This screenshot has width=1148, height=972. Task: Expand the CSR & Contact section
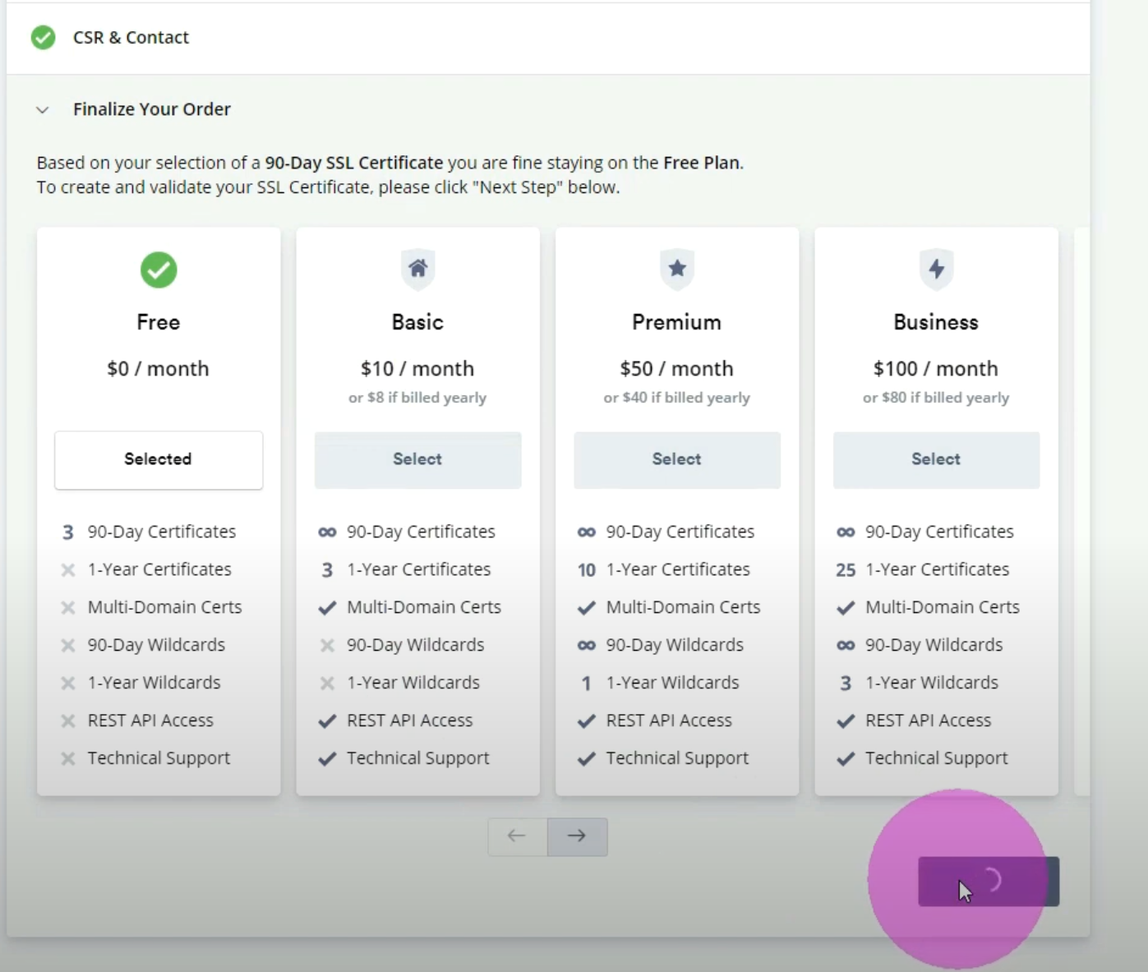(131, 38)
